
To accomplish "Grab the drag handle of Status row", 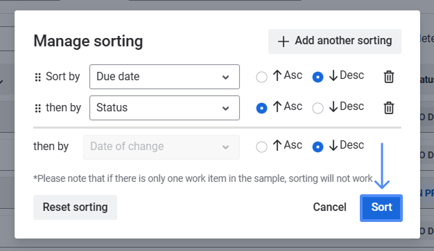I will click(38, 109).
